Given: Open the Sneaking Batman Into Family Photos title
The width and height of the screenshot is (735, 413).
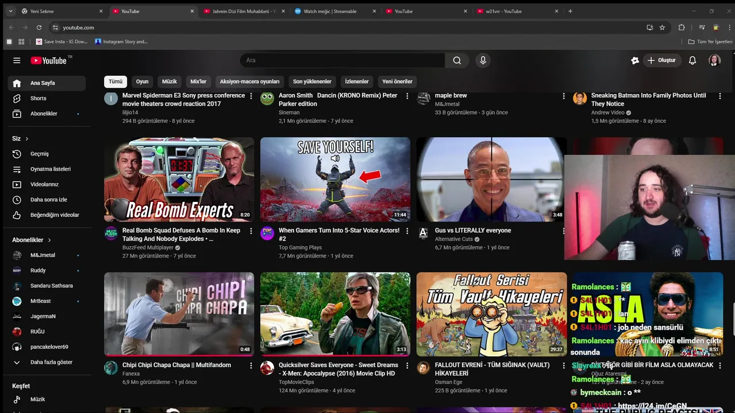Looking at the screenshot, I should (x=648, y=100).
